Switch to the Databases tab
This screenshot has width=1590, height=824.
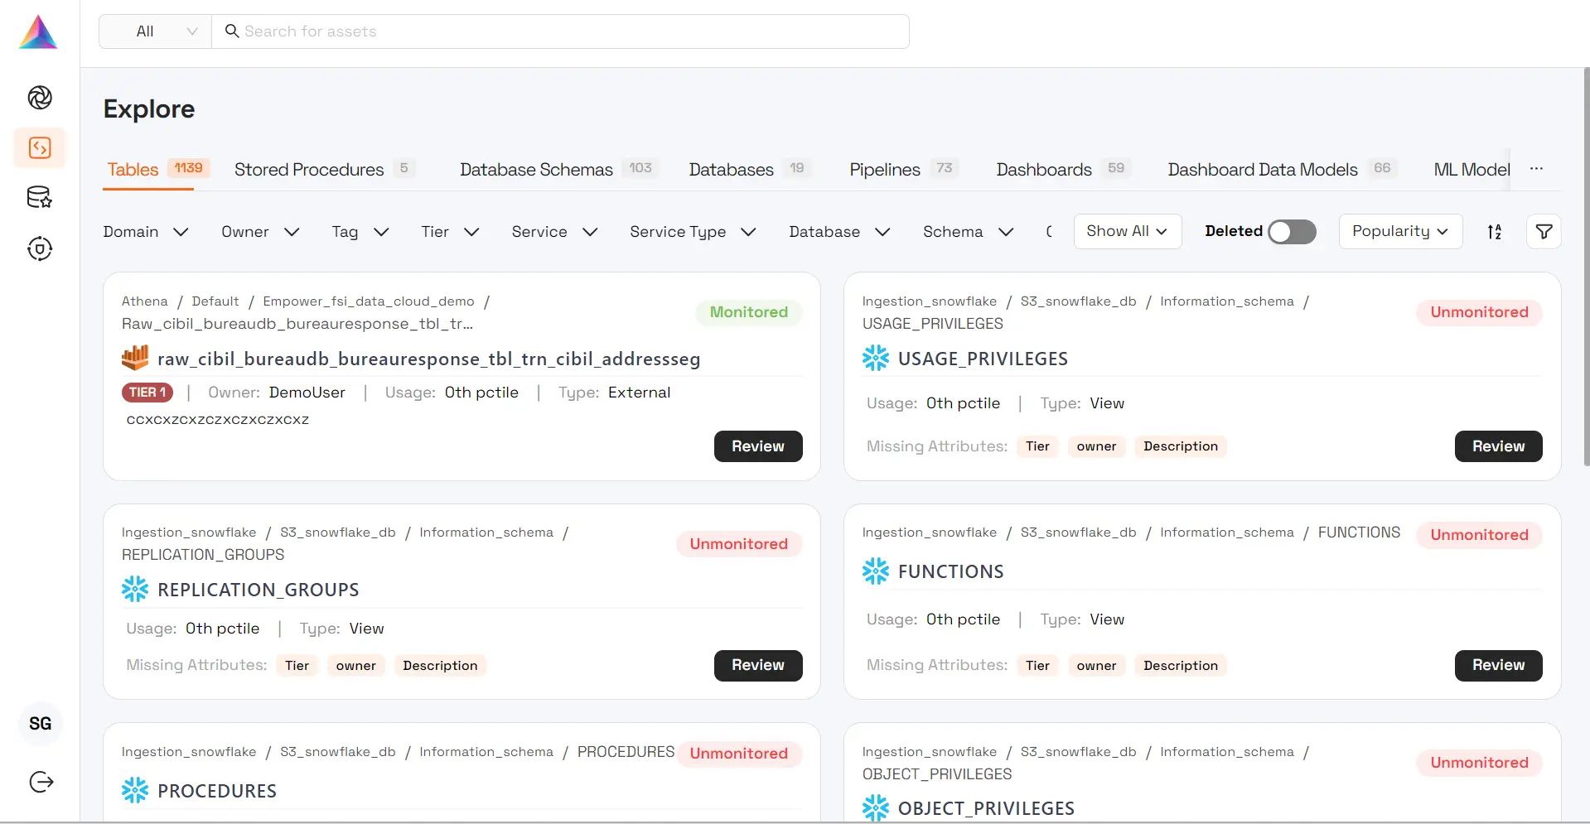coord(750,169)
